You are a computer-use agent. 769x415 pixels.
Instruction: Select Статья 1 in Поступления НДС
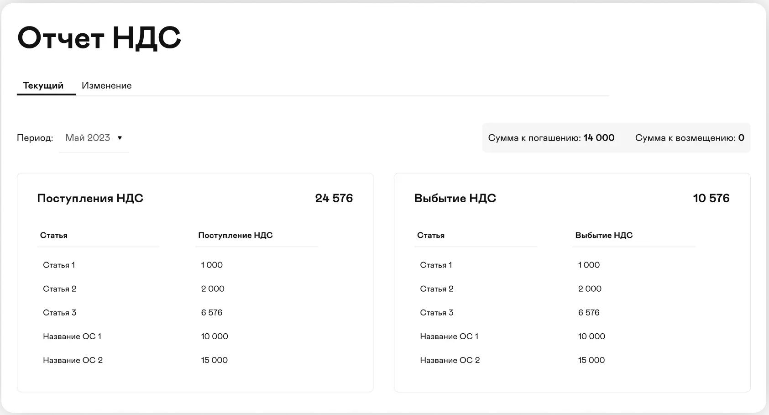pos(59,265)
